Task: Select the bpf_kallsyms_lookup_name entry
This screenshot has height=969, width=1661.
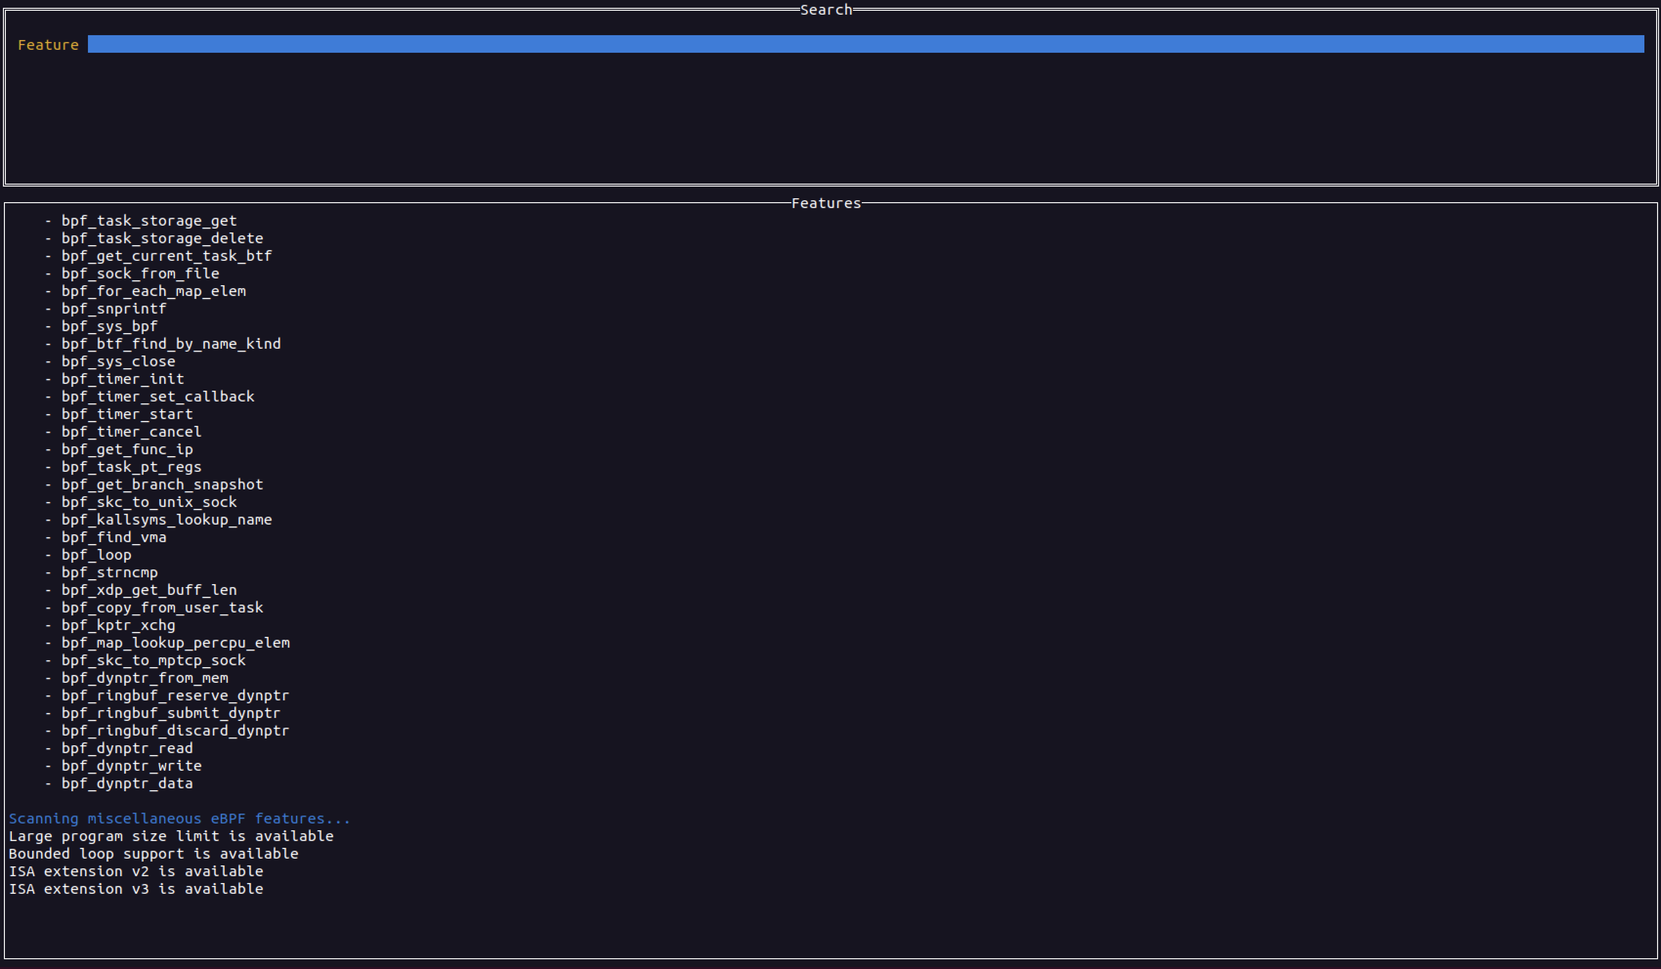Action: (167, 520)
